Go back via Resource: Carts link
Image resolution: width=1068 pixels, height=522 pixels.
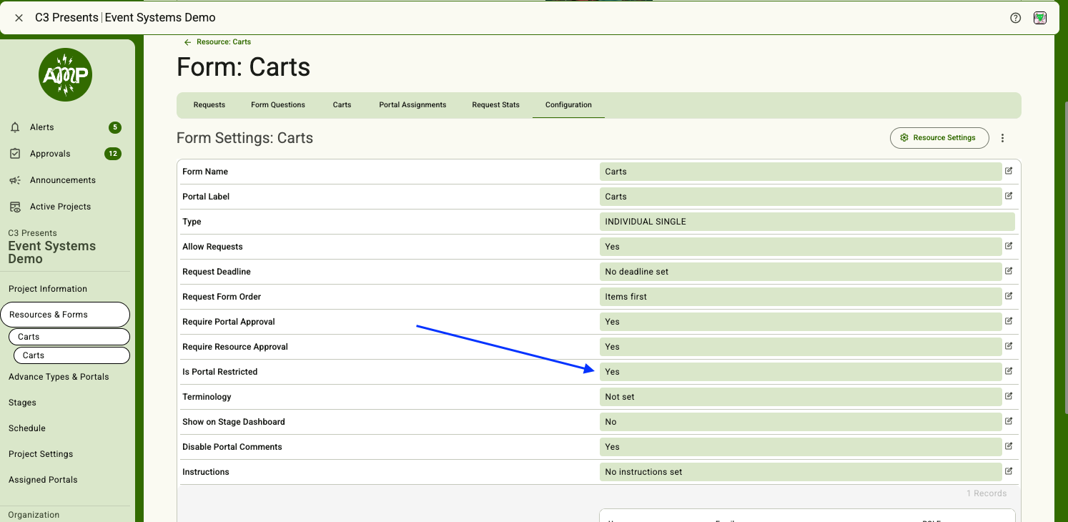[x=217, y=42]
